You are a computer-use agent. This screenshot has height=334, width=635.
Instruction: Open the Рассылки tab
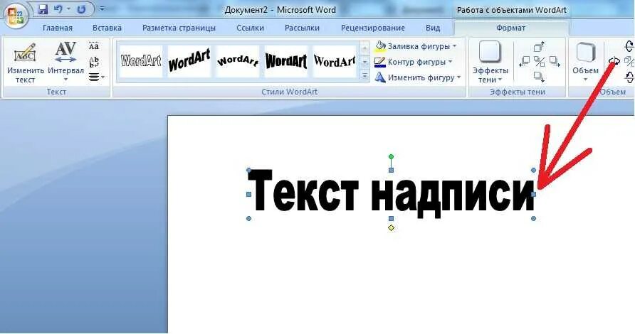pyautogui.click(x=302, y=28)
